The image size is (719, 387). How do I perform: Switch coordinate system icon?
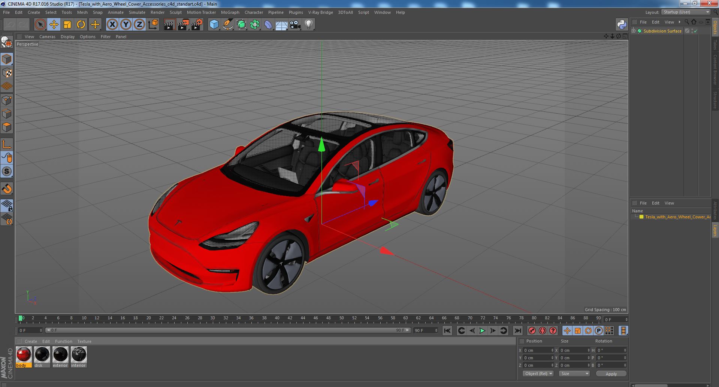click(153, 25)
